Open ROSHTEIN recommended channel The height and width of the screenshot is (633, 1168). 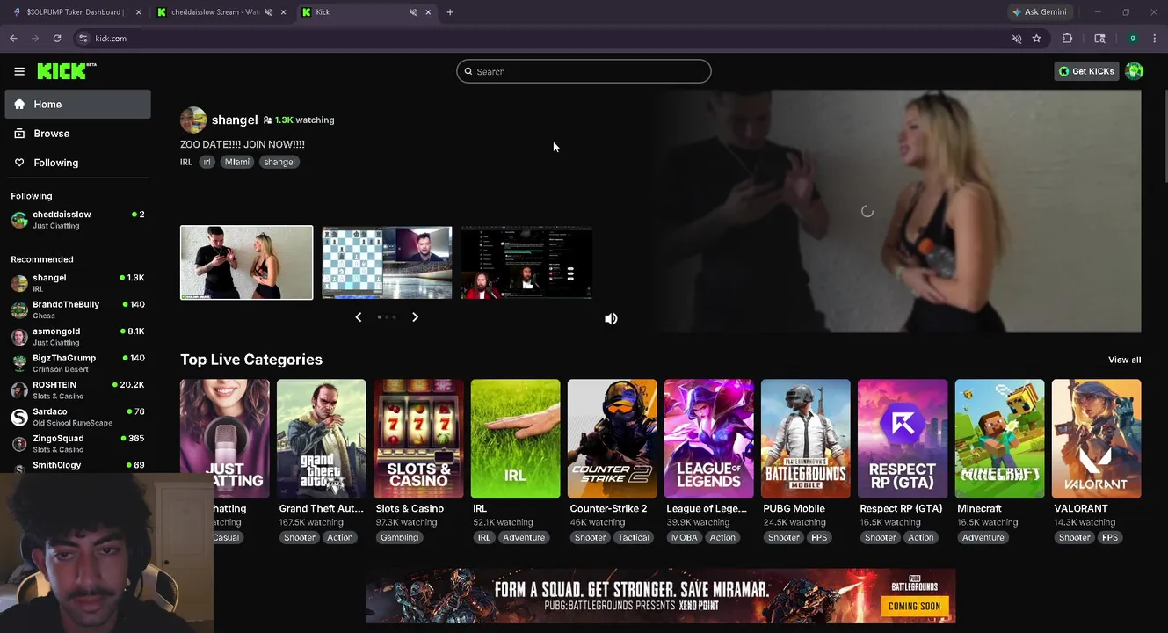pos(77,389)
